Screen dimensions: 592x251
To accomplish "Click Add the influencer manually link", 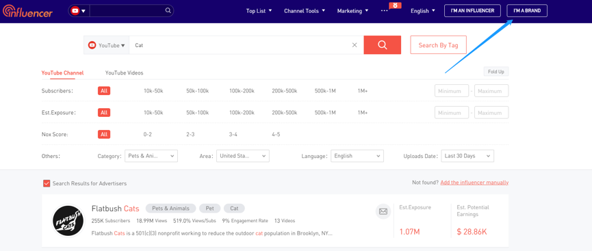I will tap(474, 183).
